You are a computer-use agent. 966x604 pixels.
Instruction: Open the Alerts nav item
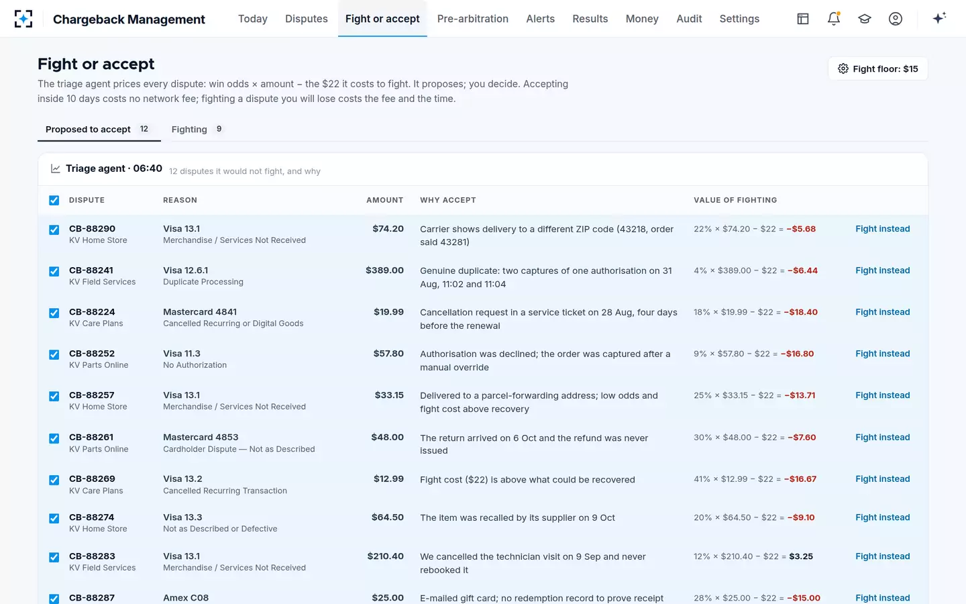point(541,19)
